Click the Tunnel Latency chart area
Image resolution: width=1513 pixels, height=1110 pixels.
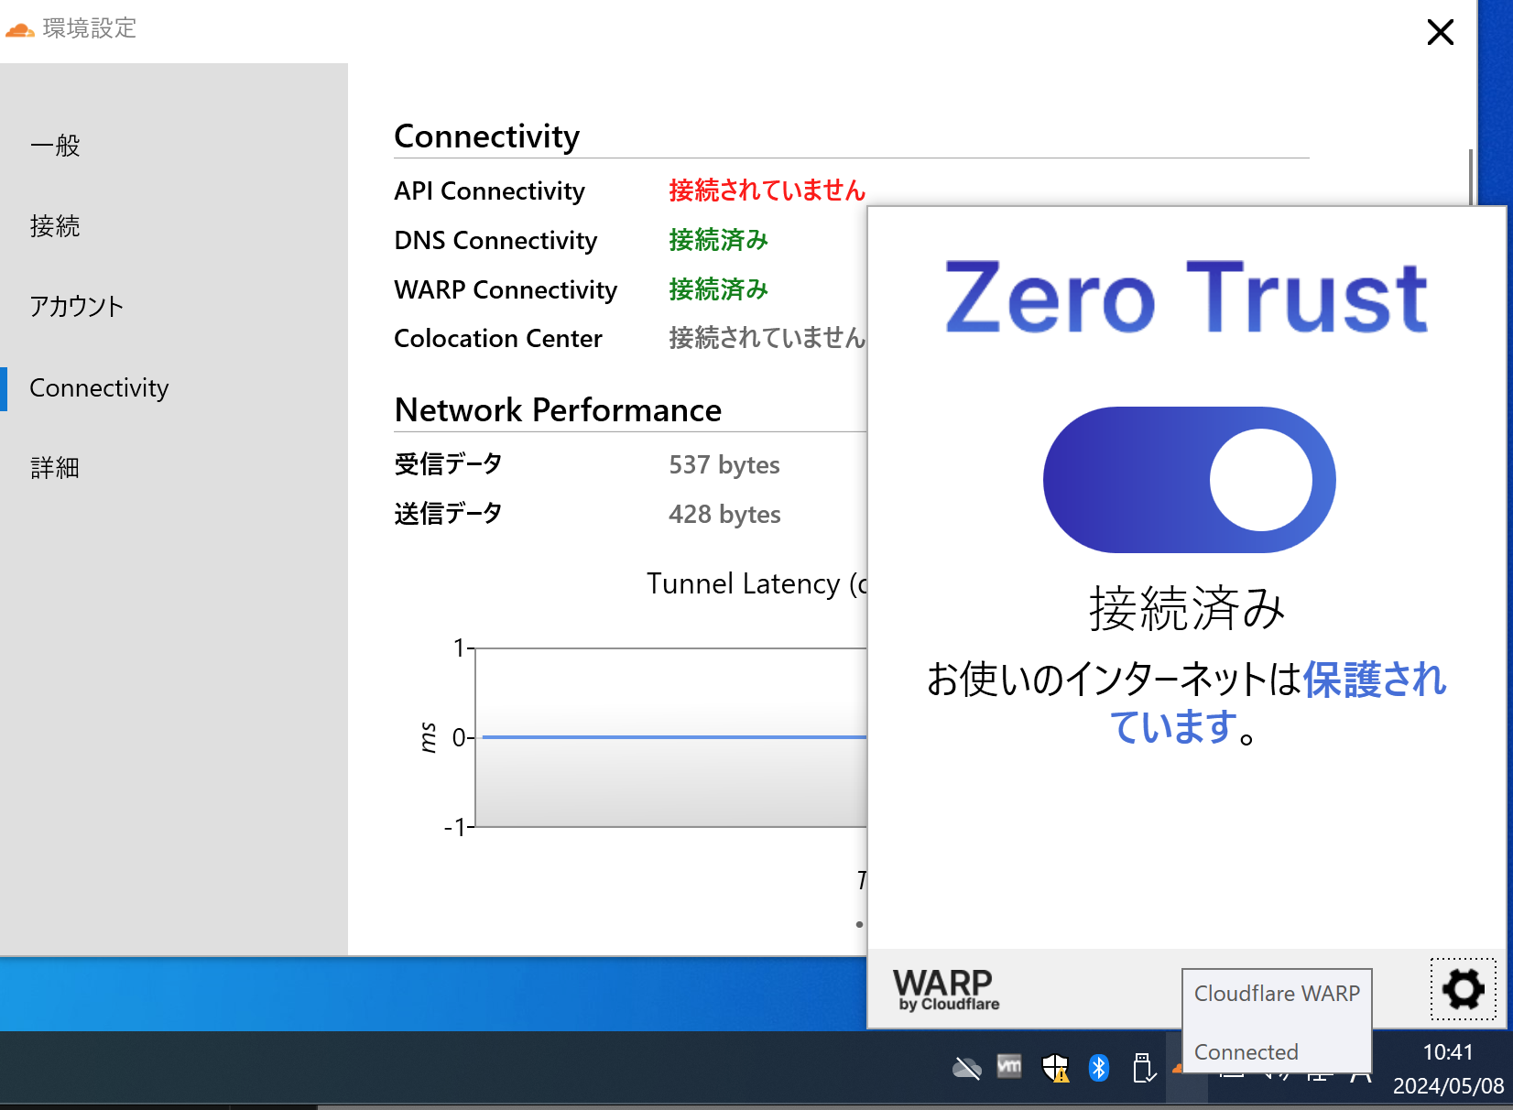click(669, 737)
